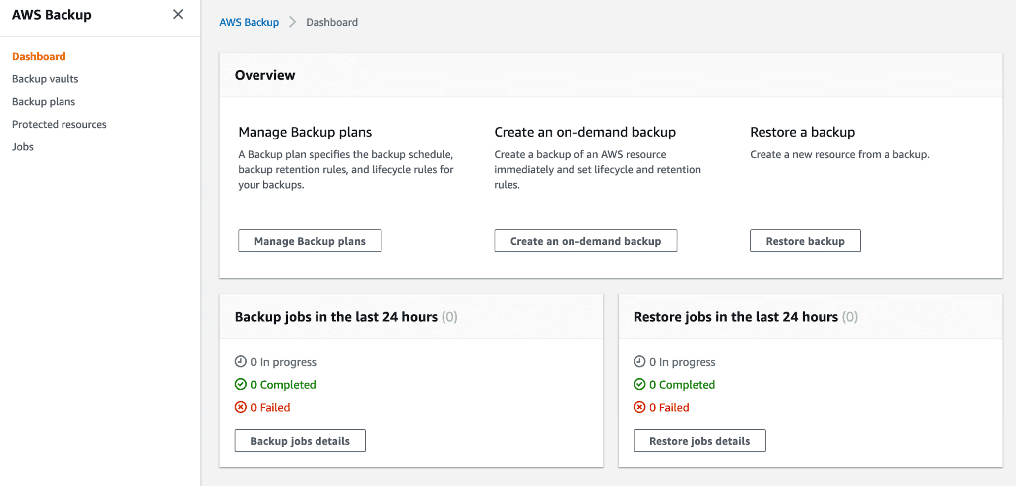Open Restore jobs details

tap(699, 440)
